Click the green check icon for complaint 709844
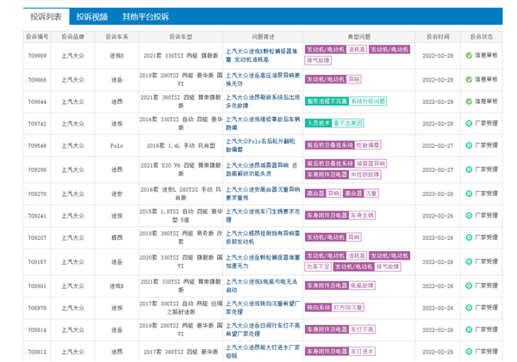 (469, 101)
